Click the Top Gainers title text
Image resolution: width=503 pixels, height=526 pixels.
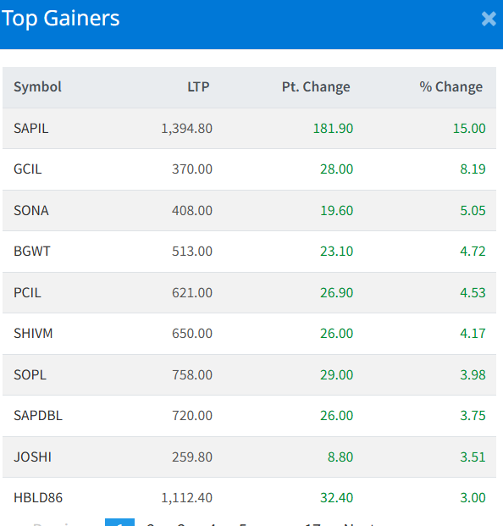tap(61, 19)
